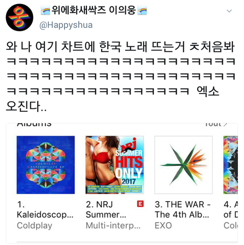Select the NRJ Summer... album title
The width and height of the screenshot is (244, 245).
pyautogui.click(x=106, y=209)
